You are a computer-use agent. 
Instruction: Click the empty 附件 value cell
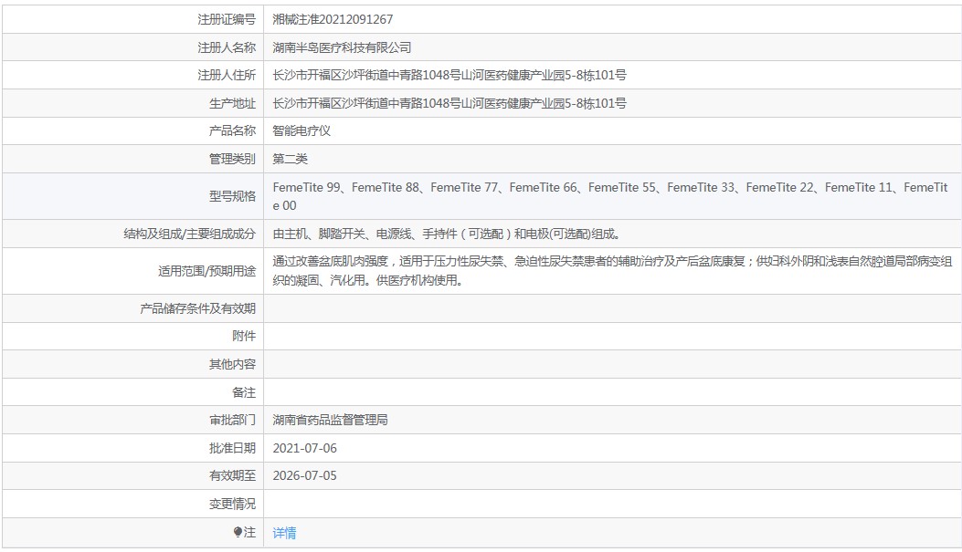click(612, 337)
